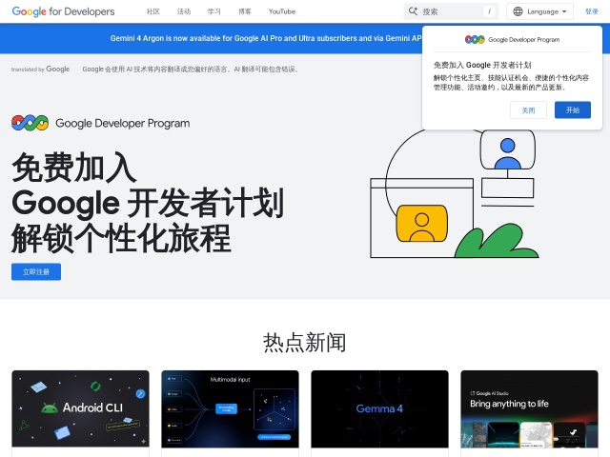Screen dimensions: 610x457
Task: Open the Android CLI news card
Action: [x=80, y=408]
